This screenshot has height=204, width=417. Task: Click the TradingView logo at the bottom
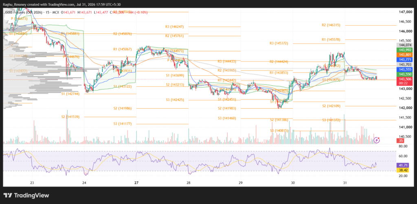[x=26, y=195]
